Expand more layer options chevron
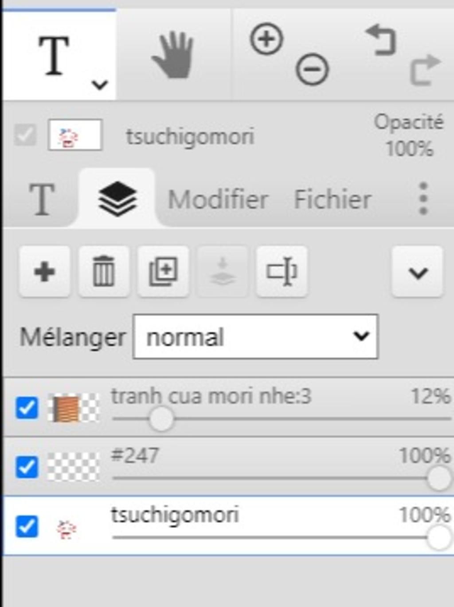This screenshot has width=454, height=607. point(417,272)
